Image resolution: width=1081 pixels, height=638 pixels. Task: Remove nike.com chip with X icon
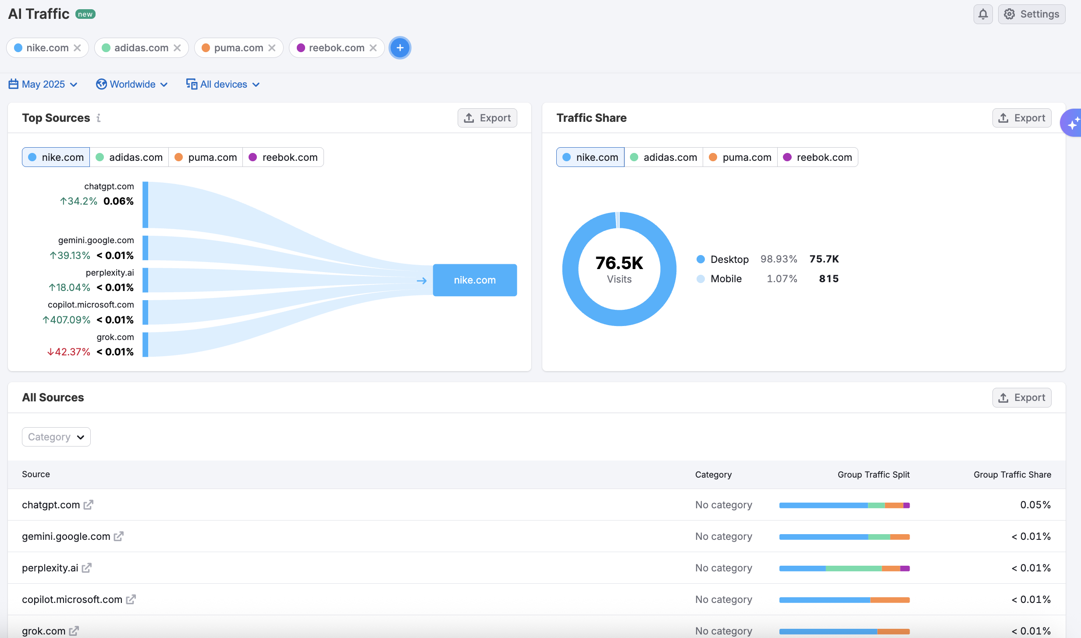[x=77, y=48]
